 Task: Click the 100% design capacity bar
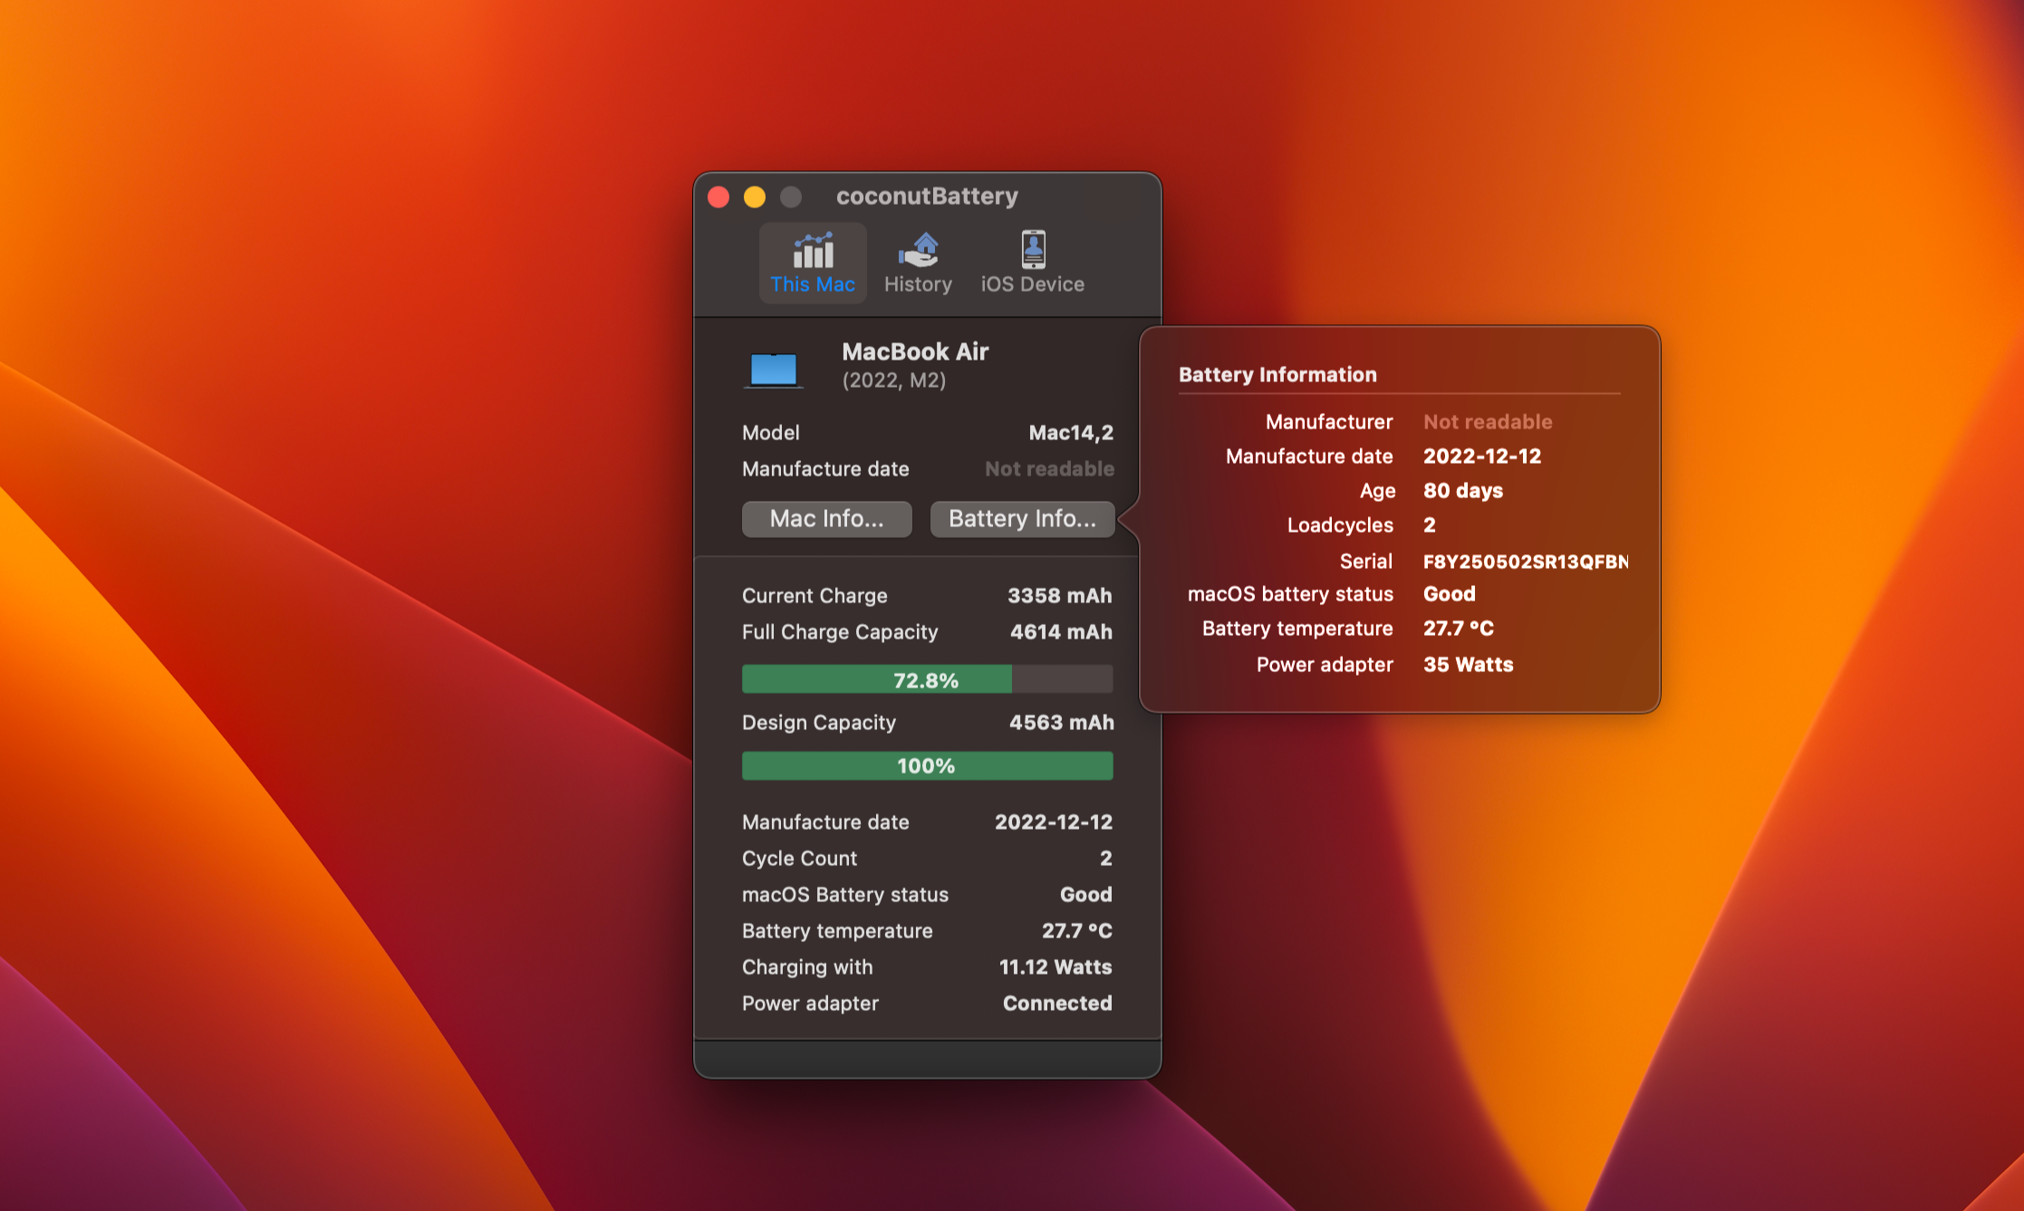(x=926, y=766)
